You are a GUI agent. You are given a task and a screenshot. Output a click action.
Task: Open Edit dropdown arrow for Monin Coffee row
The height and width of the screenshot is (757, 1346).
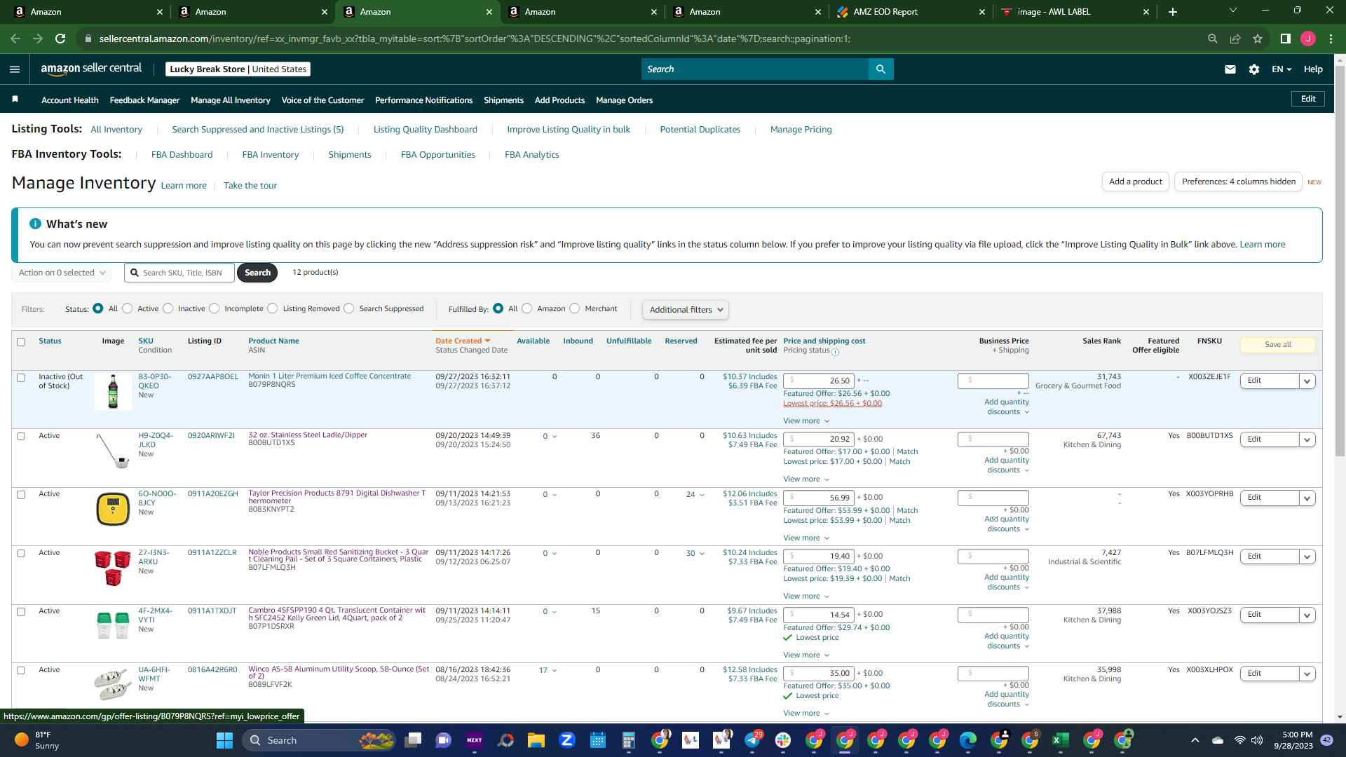point(1307,381)
